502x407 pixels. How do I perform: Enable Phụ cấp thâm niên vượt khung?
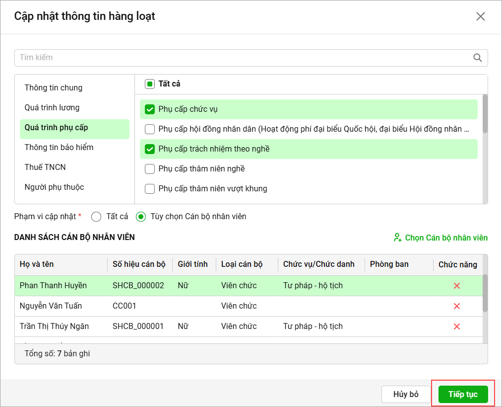coord(150,189)
